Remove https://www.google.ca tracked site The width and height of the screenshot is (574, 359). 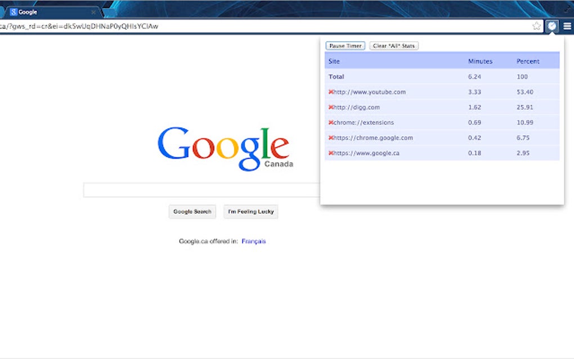pos(330,152)
